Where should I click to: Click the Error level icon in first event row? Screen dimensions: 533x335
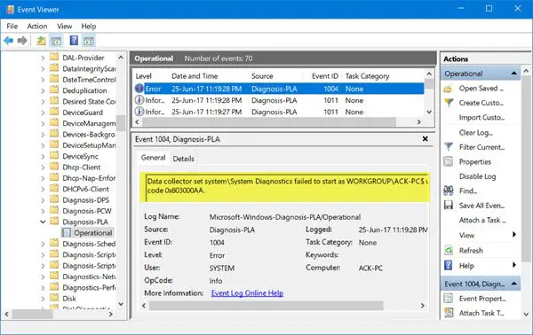(x=139, y=89)
